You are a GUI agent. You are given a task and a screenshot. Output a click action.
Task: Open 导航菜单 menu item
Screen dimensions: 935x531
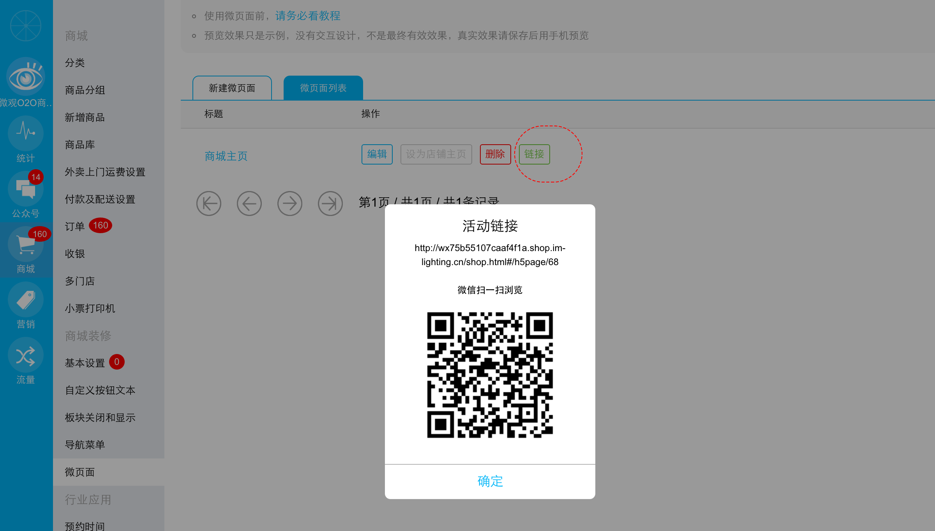pos(85,445)
